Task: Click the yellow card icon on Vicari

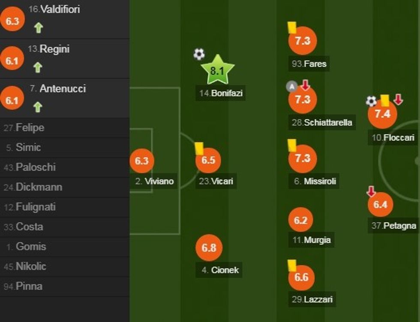Action: (199, 148)
